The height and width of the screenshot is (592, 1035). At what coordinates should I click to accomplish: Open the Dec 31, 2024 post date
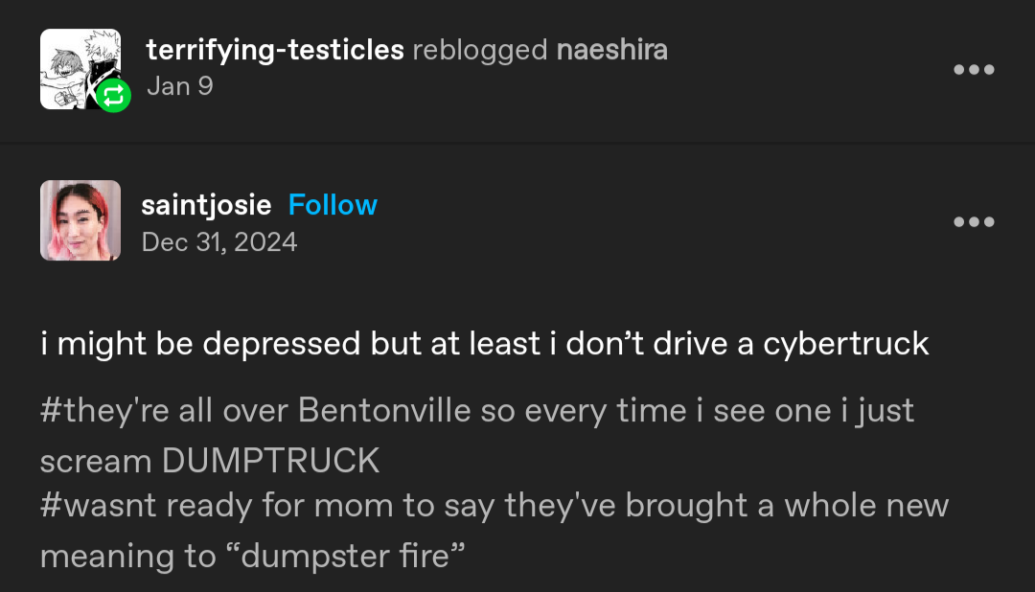pyautogui.click(x=219, y=241)
